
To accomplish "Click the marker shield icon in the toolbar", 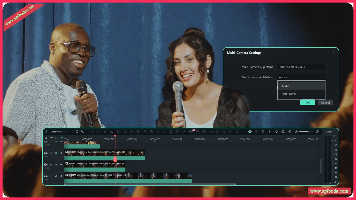I will pyautogui.click(x=263, y=132).
